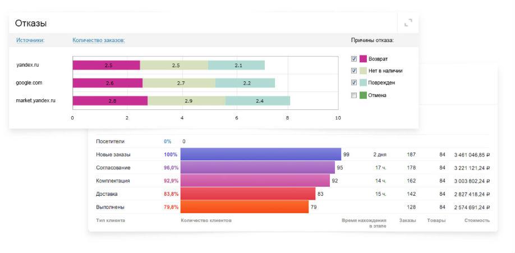Enable the Отмена checkbox
The width and height of the screenshot is (515, 253).
[x=353, y=95]
